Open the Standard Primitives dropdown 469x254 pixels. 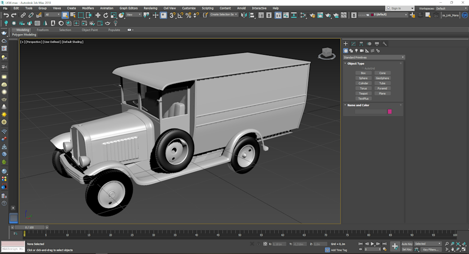pos(374,58)
